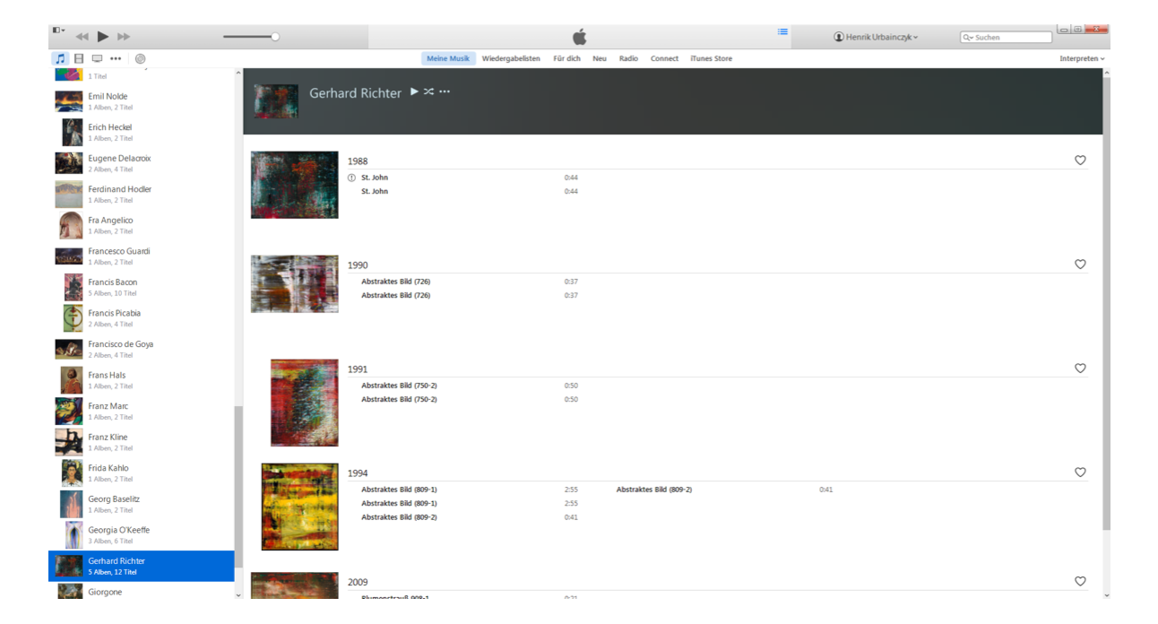The height and width of the screenshot is (624, 1158).
Task: Open the CD disc icon in the media bar
Action: pyautogui.click(x=141, y=58)
